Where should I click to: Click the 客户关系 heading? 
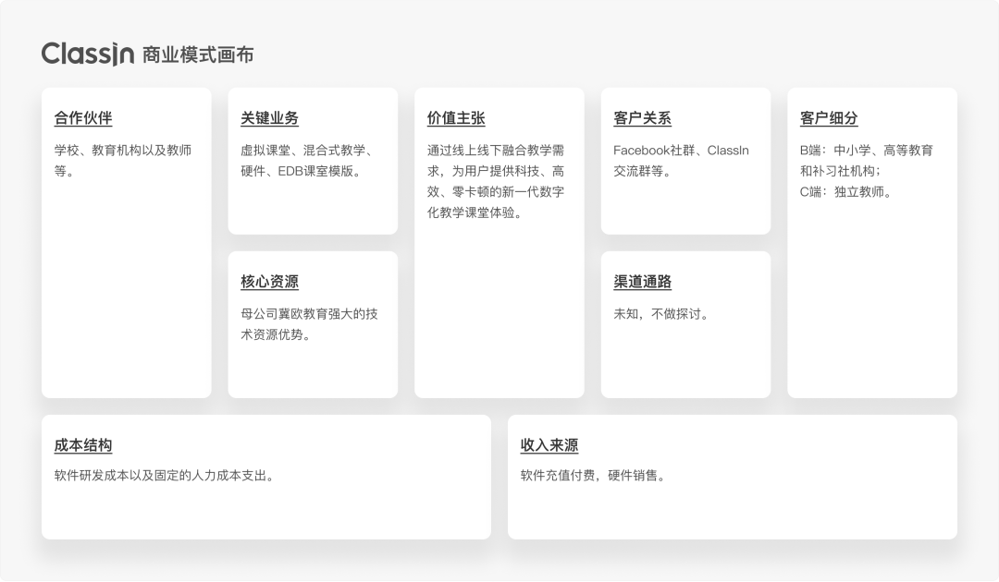(x=642, y=117)
